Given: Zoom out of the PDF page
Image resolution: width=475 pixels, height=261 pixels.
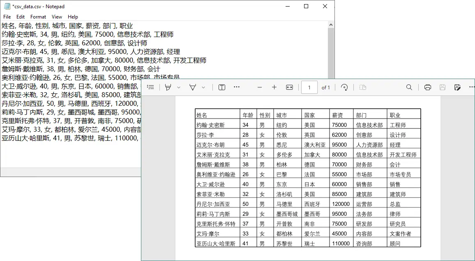Looking at the screenshot, I should [260, 87].
